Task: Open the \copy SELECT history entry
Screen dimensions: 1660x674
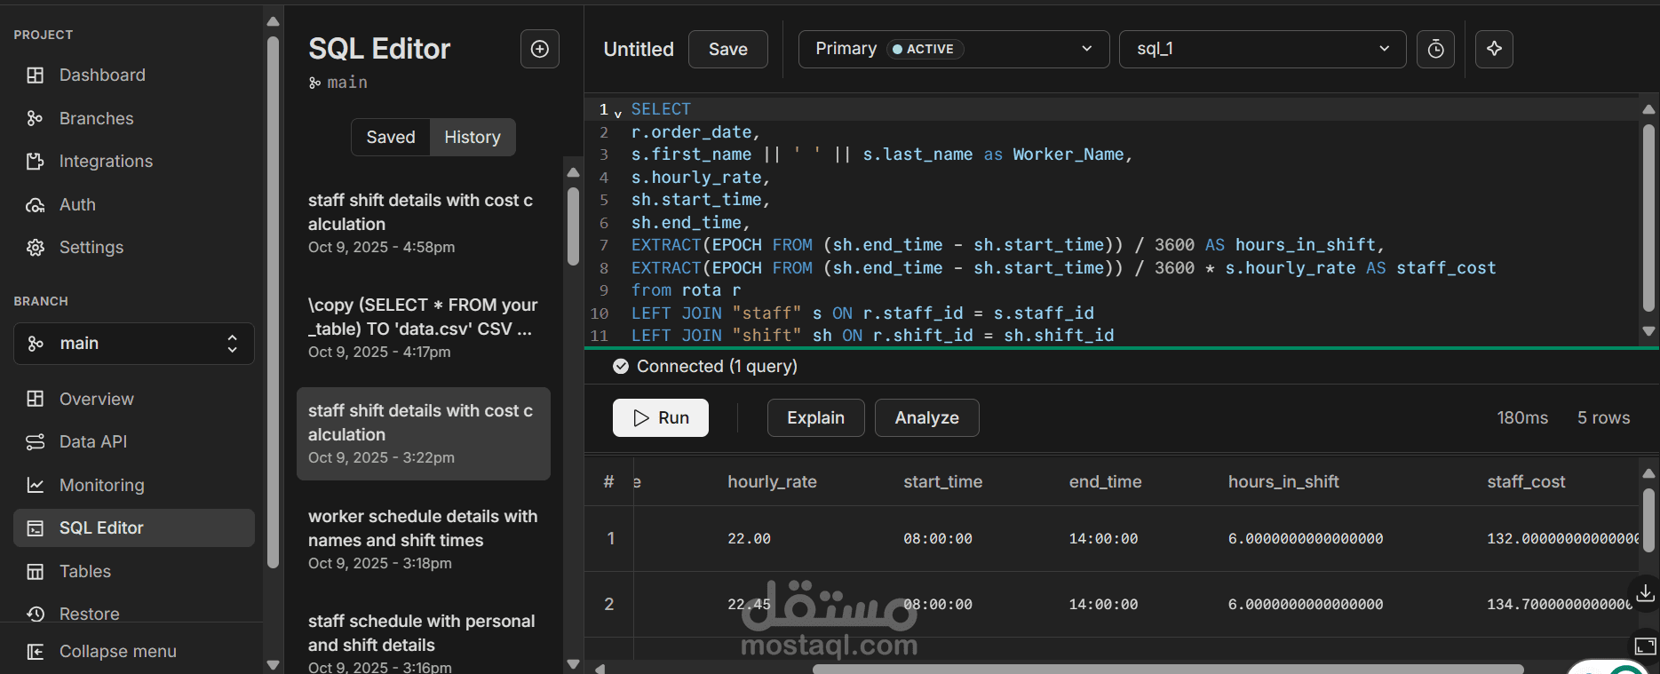Action: pos(424,328)
